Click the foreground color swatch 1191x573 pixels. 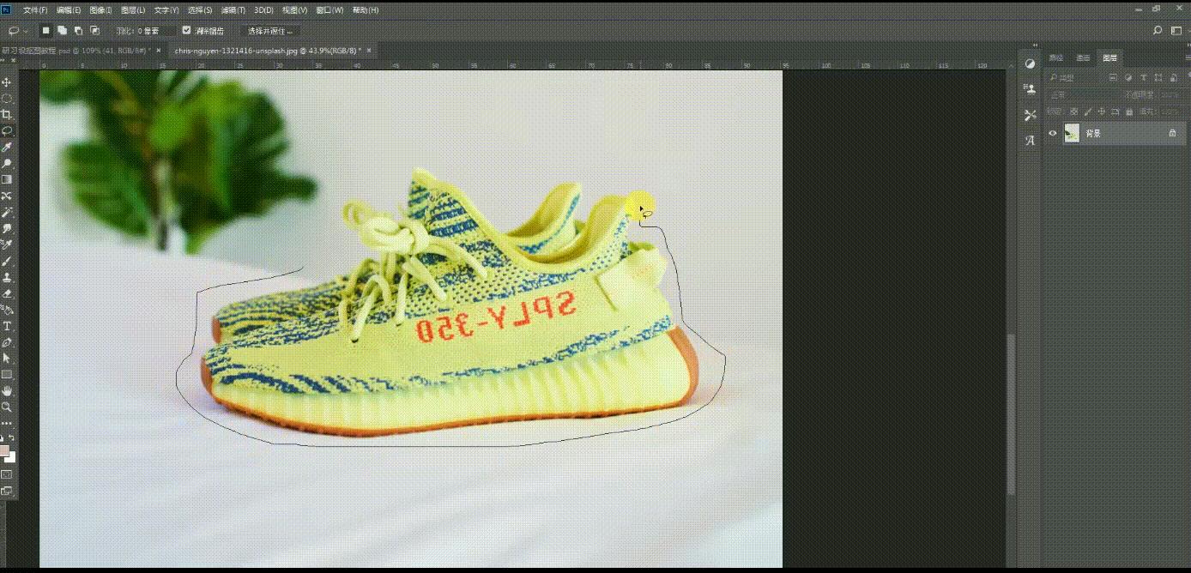coord(4,451)
